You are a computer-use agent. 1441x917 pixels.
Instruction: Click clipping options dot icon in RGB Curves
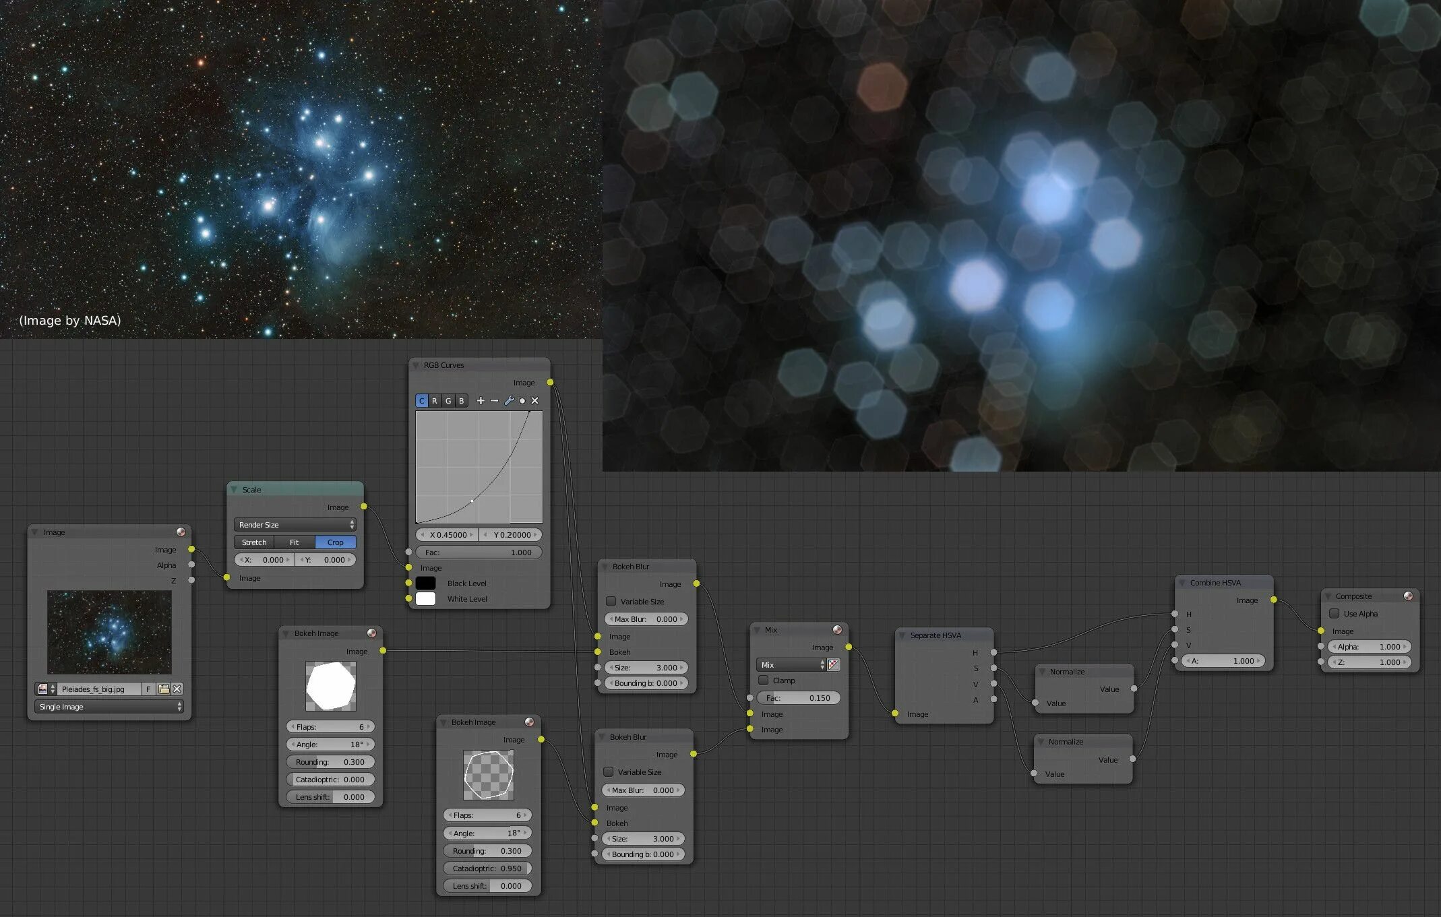coord(522,400)
